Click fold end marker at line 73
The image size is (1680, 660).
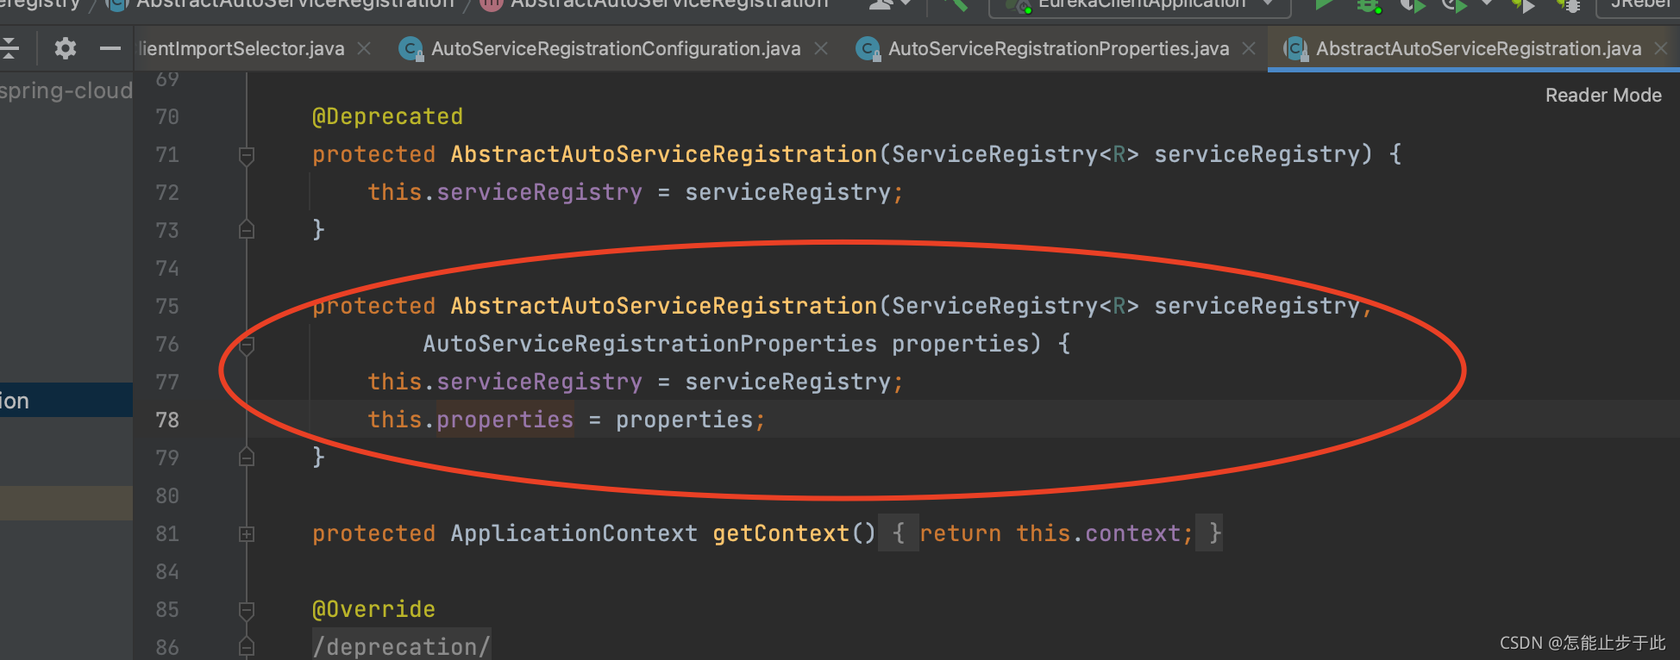click(247, 230)
